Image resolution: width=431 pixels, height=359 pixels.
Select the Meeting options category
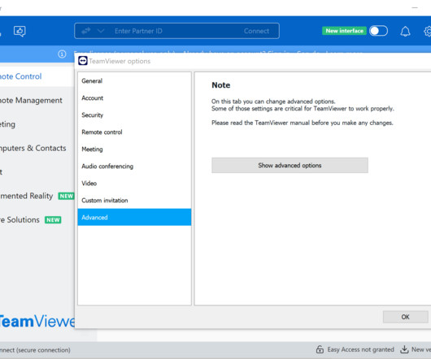tap(134, 149)
